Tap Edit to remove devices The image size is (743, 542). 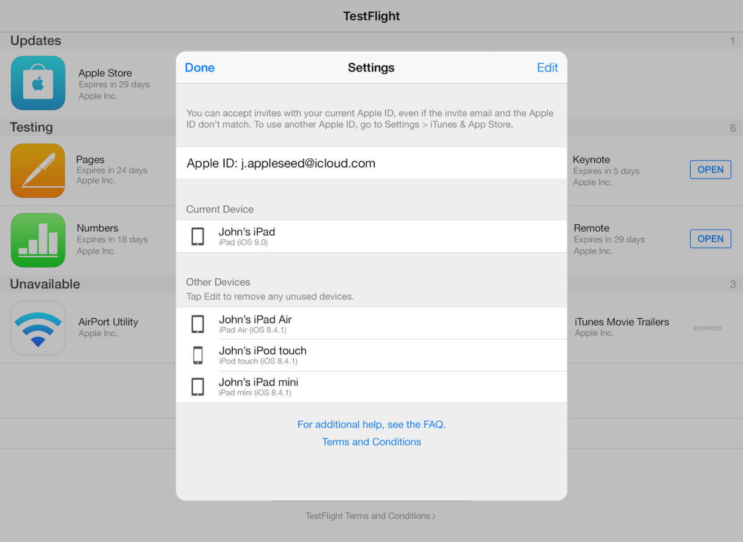click(547, 68)
